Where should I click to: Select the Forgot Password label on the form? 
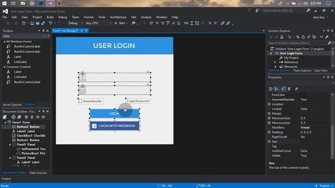(138, 101)
